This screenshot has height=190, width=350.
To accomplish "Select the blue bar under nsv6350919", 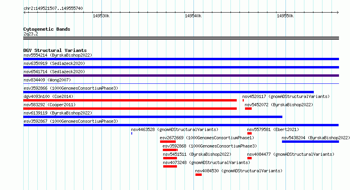I will (181, 67).
